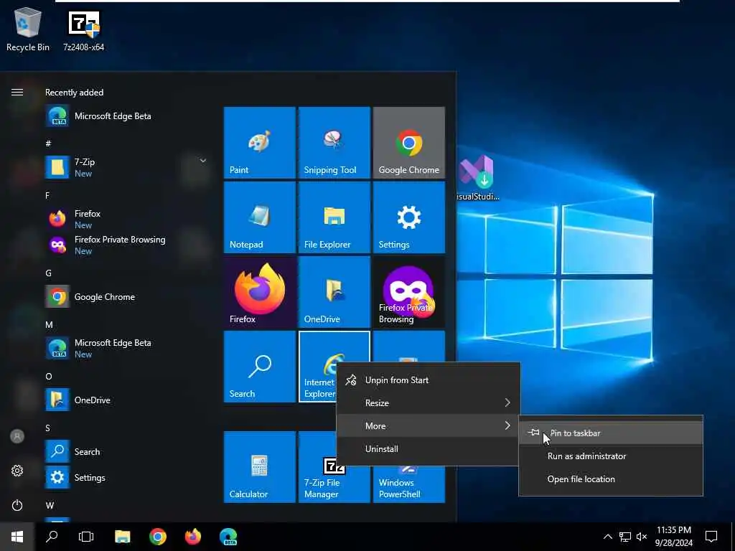Open the Action Center notifications icon
Screen dimensions: 735x551
coord(711,537)
